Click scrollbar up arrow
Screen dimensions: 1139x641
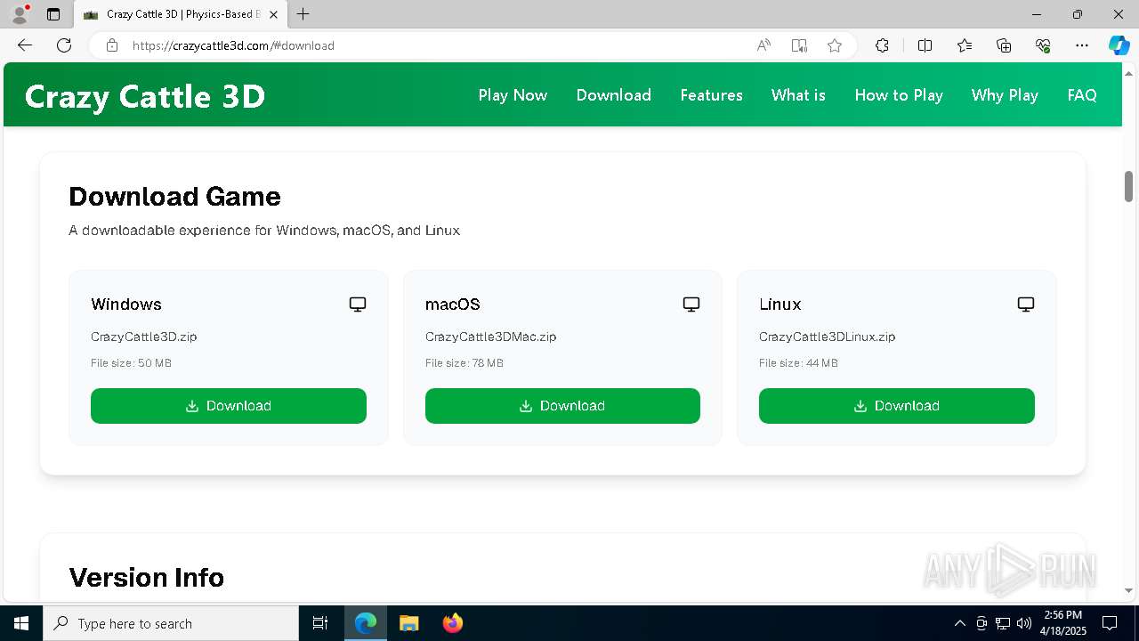(x=1128, y=72)
